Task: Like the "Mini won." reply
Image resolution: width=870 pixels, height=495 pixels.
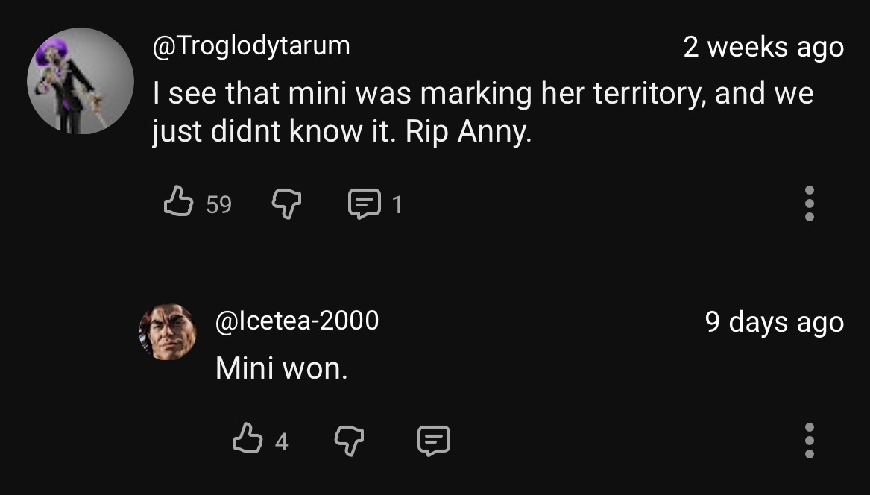Action: 247,440
